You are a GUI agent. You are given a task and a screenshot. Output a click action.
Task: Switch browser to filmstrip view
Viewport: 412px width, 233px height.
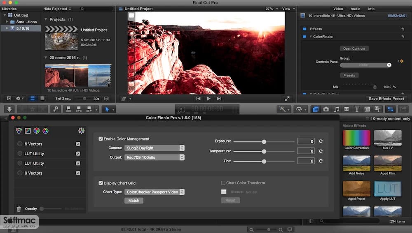click(33, 99)
